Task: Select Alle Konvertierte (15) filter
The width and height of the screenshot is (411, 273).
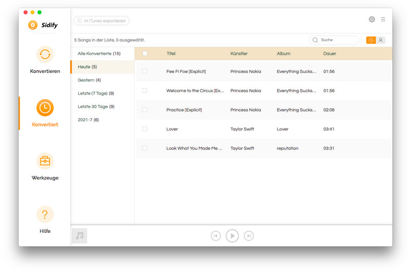Action: [102, 53]
